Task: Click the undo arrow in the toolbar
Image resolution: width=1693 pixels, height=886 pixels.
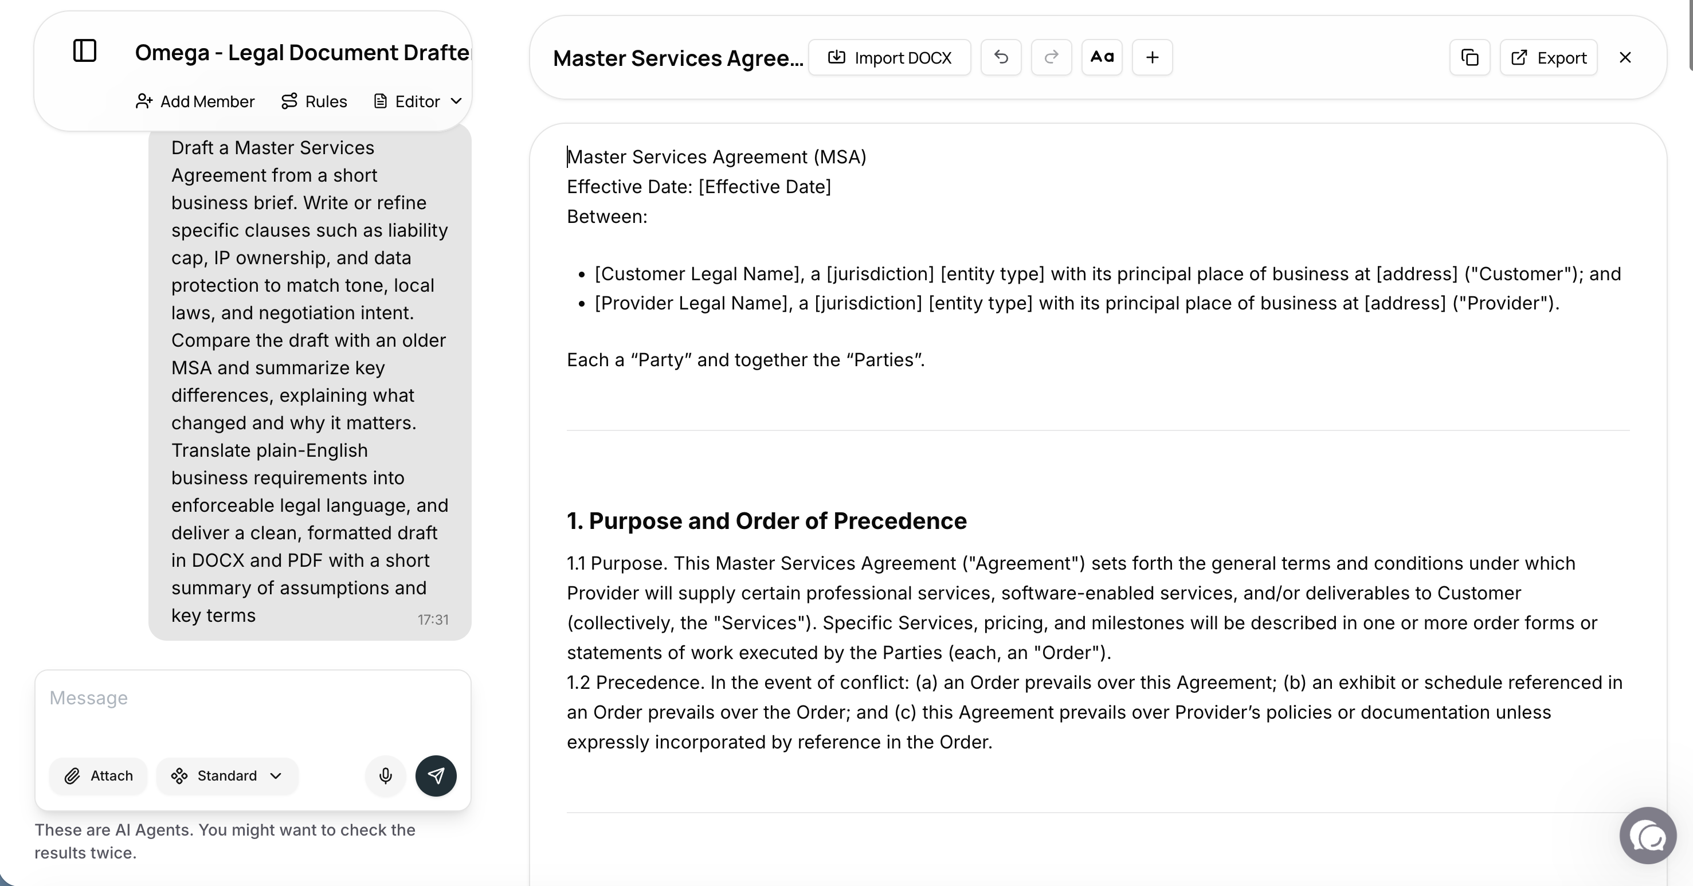Action: tap(1001, 57)
